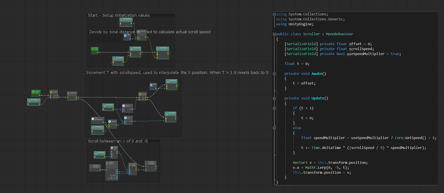Click the Update method name
Viewport: 444px width, 193px height.
[318, 98]
